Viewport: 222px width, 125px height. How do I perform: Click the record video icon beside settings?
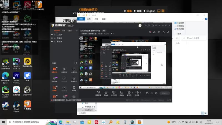(x=147, y=93)
